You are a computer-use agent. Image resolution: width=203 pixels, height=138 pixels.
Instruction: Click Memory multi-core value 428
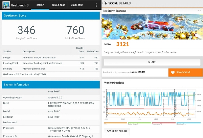click(x=96, y=69)
